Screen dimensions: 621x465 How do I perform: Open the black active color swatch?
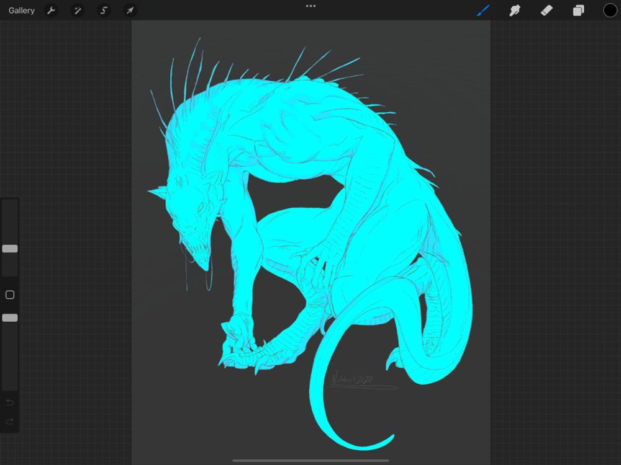pyautogui.click(x=610, y=11)
